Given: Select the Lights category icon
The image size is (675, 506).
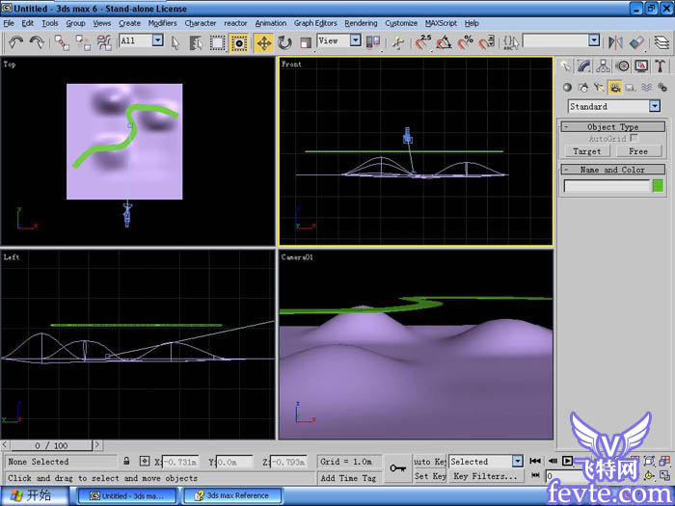Looking at the screenshot, I should click(599, 88).
